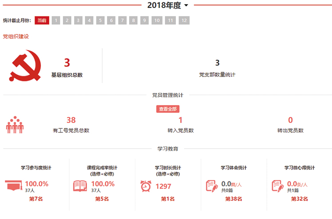This screenshot has width=332, height=219.
Task: Click the 基层组织总数 count 3
Action: pyautogui.click(x=67, y=63)
